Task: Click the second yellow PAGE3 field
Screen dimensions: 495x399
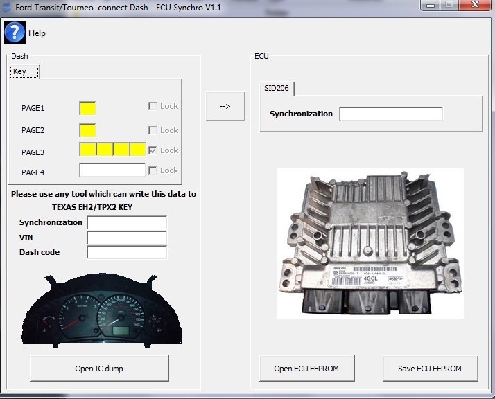Action: pos(104,149)
